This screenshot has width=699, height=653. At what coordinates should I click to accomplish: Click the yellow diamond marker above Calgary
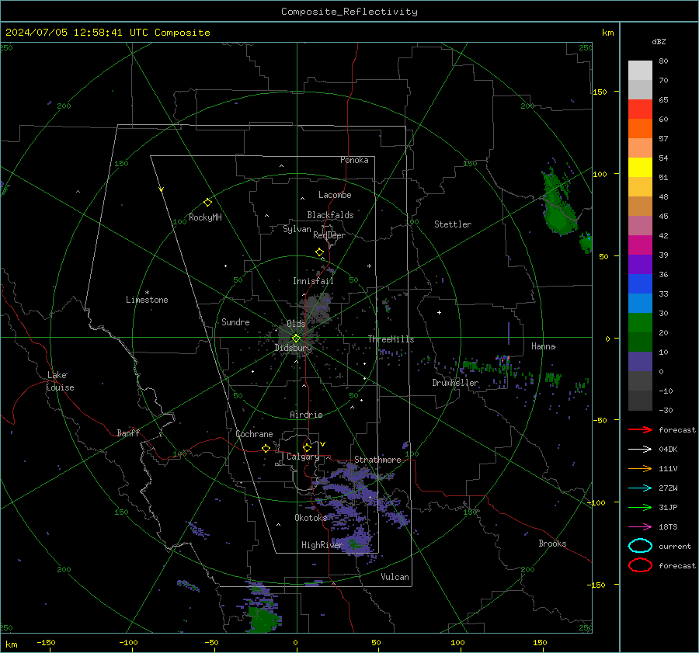(307, 447)
